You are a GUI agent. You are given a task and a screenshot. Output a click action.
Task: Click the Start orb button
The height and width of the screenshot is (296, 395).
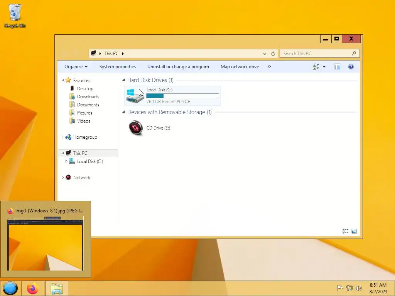click(x=10, y=288)
